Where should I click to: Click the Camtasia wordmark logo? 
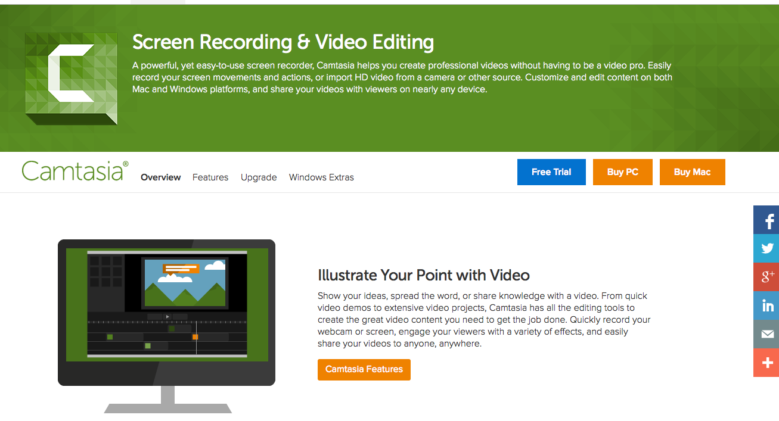(75, 171)
